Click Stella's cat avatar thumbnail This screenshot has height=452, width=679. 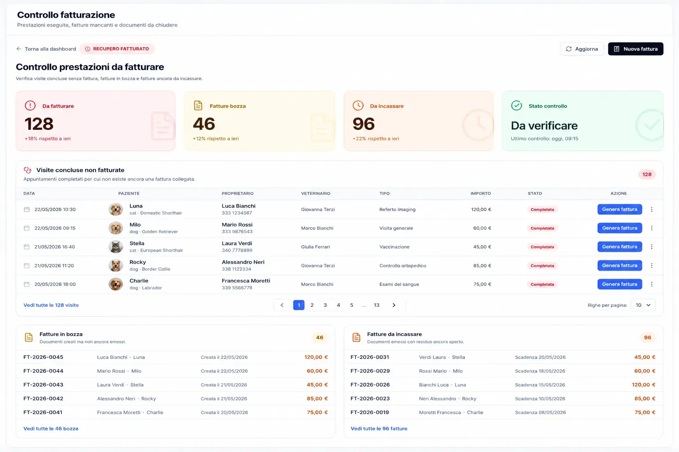coord(116,247)
